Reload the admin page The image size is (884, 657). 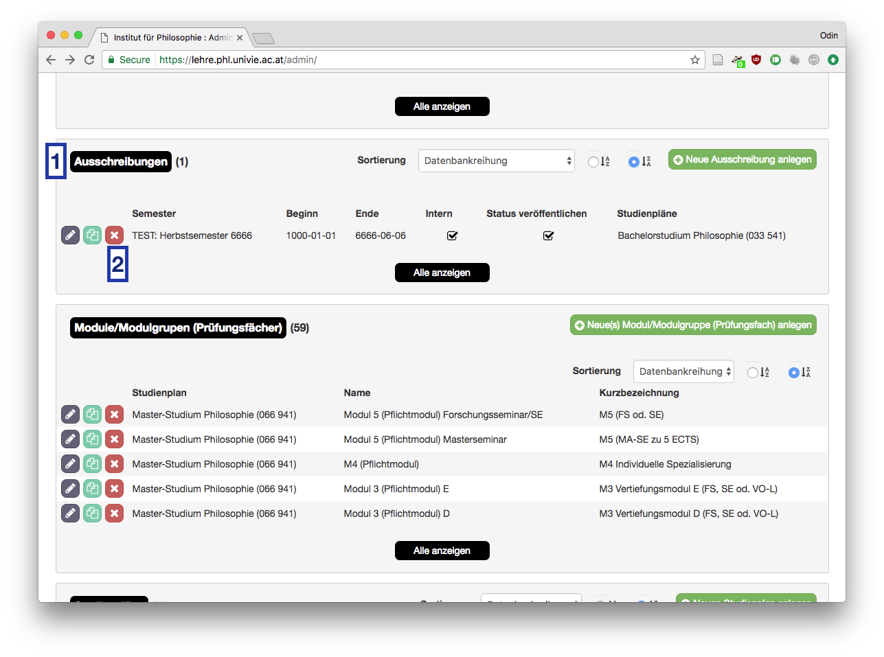pyautogui.click(x=89, y=60)
